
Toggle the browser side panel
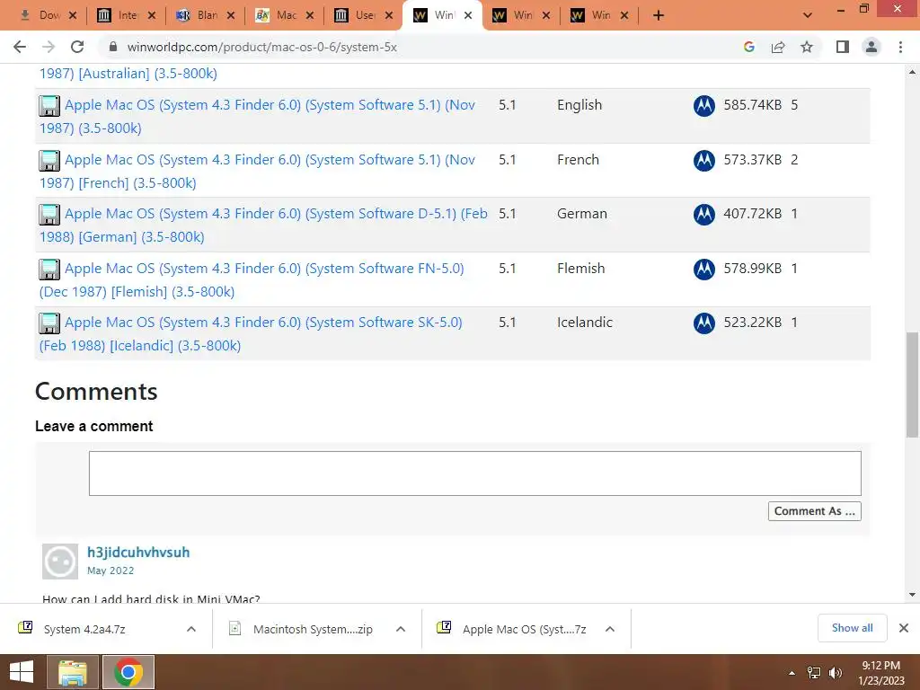point(843,47)
